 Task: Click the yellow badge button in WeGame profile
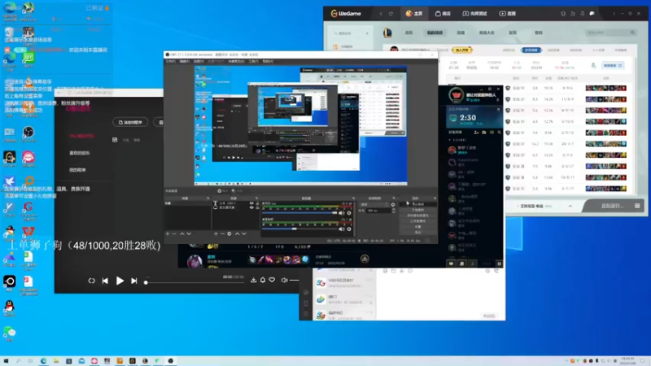pos(461,50)
